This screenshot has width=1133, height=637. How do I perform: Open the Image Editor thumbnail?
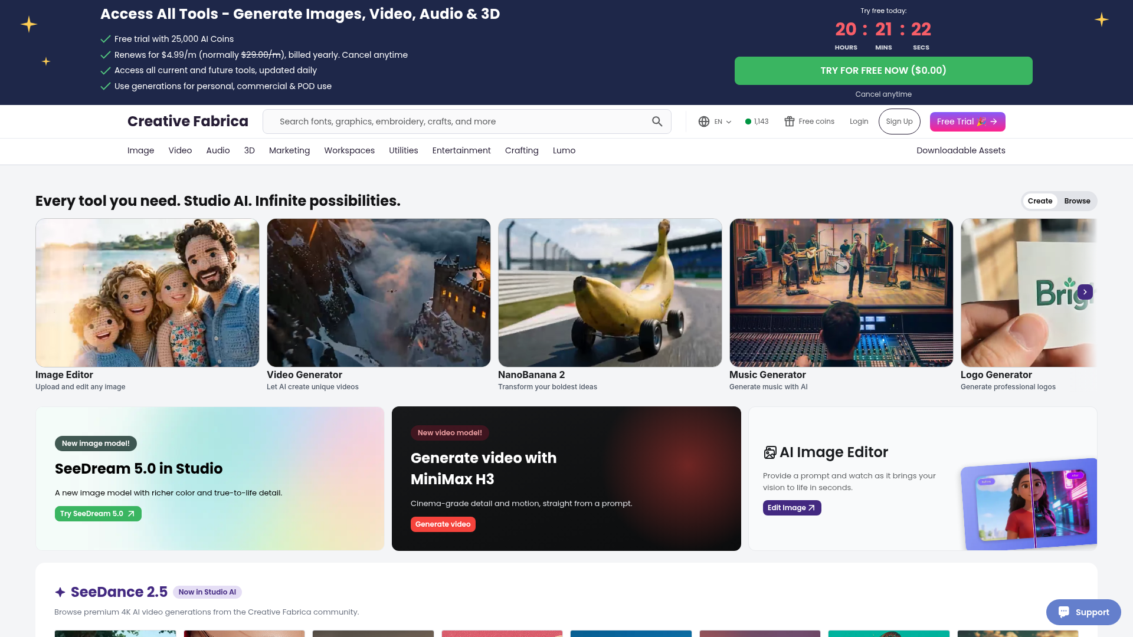point(148,293)
